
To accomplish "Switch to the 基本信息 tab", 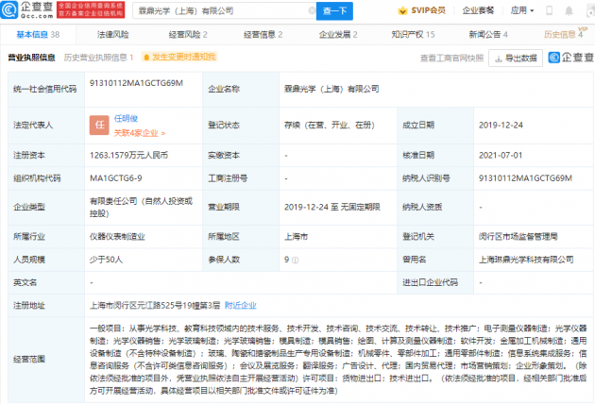I will point(38,35).
